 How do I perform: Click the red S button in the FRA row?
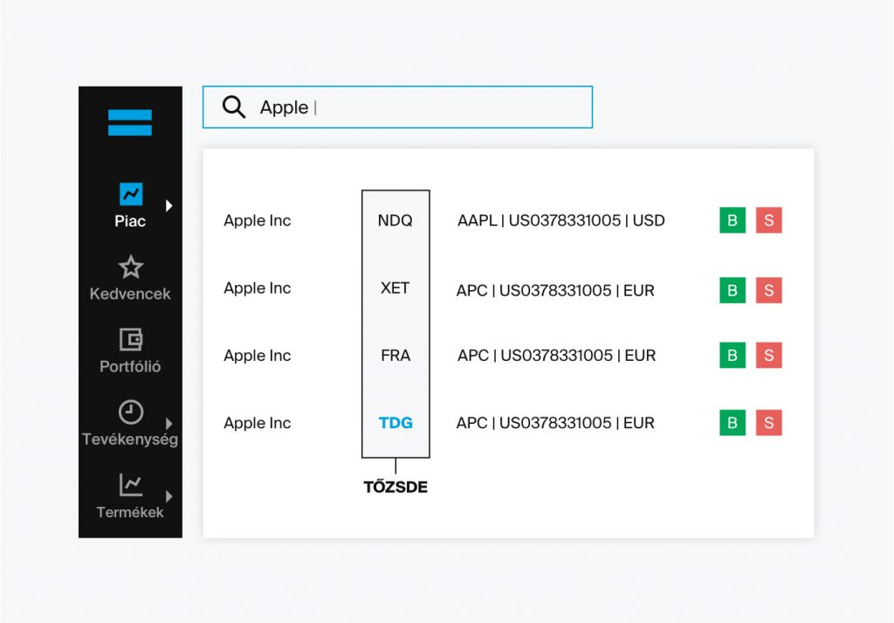(x=768, y=356)
